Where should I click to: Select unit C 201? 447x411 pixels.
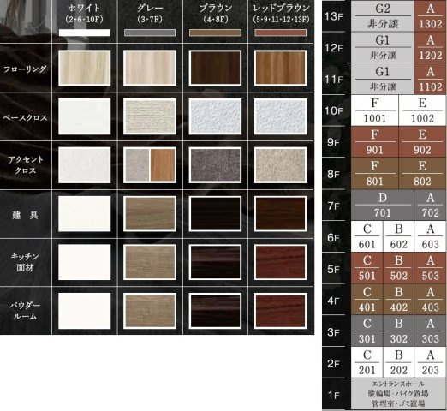[x=367, y=362]
